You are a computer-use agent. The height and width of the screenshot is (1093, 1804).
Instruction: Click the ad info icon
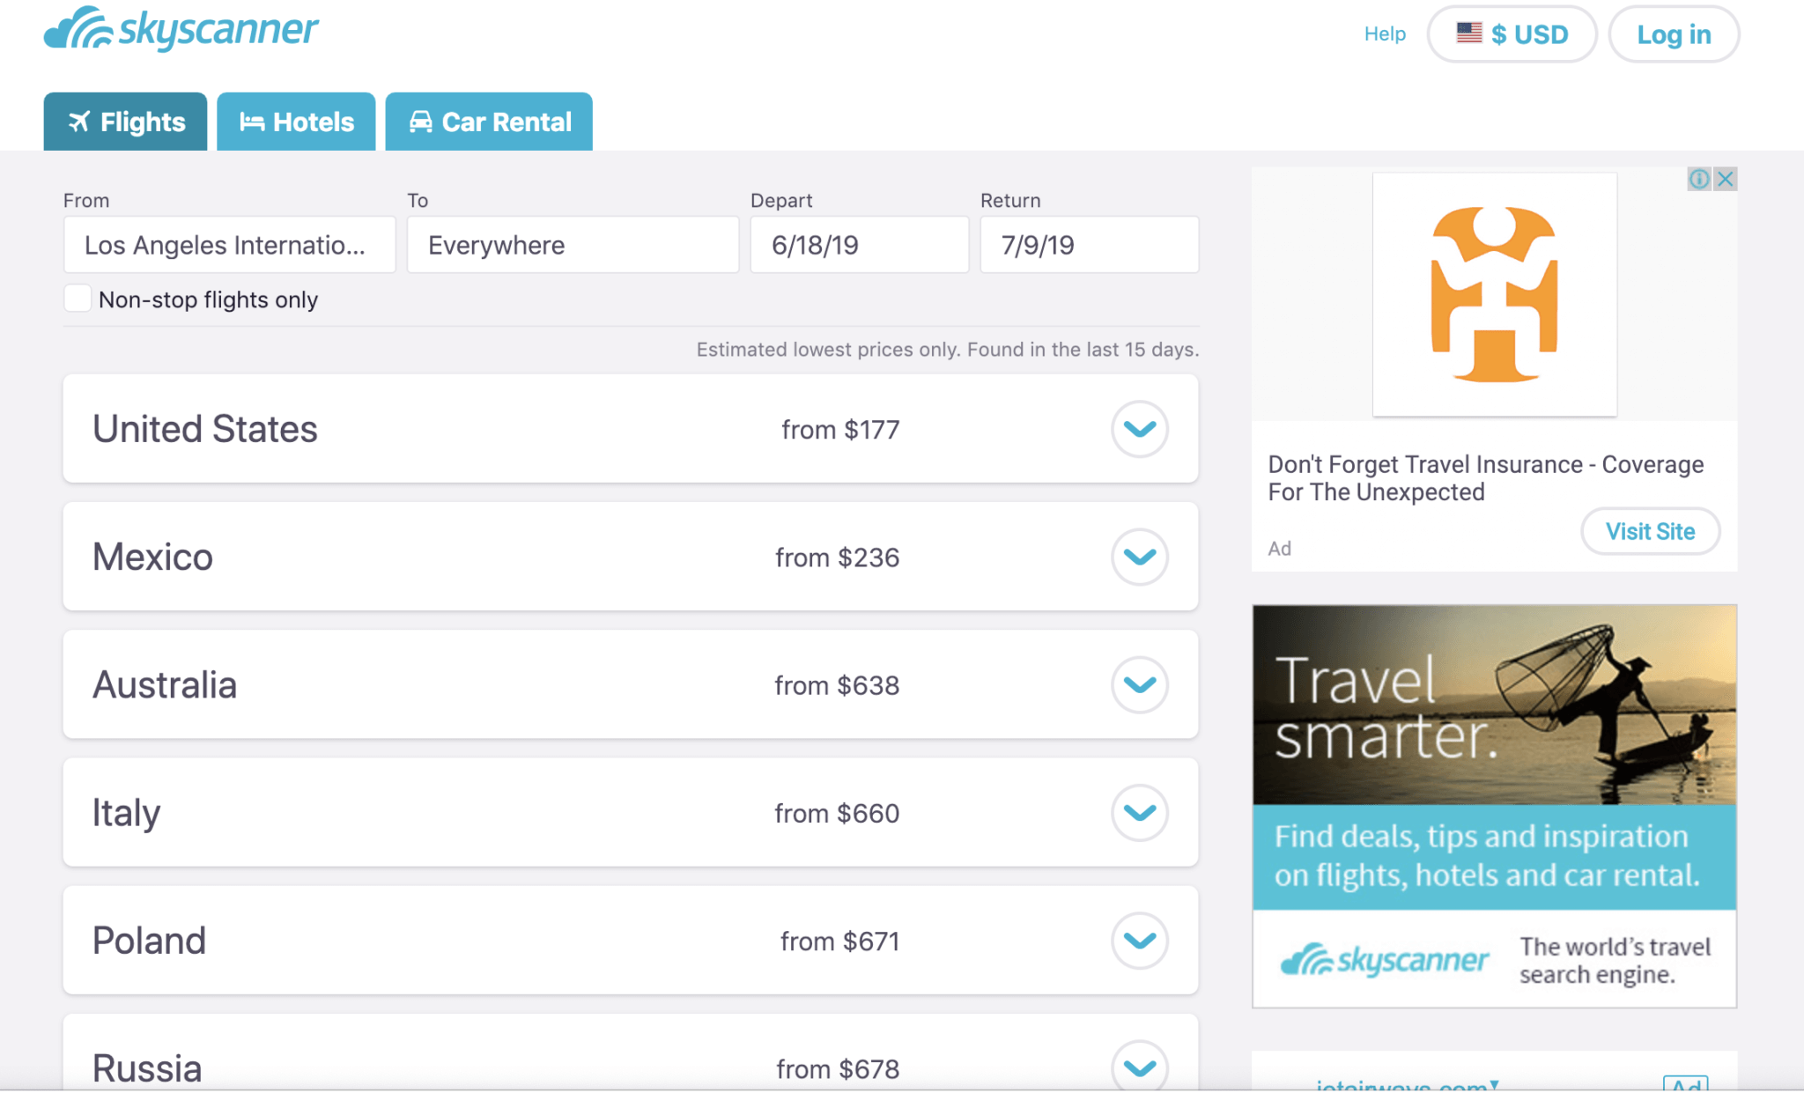click(1698, 179)
